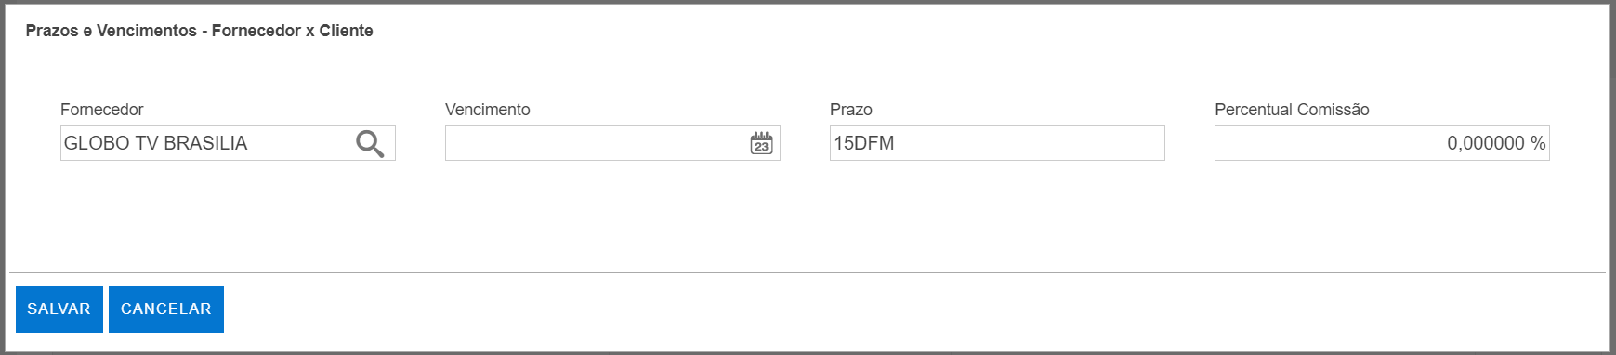
Task: Save the form with SALVAR
Action: pyautogui.click(x=59, y=309)
